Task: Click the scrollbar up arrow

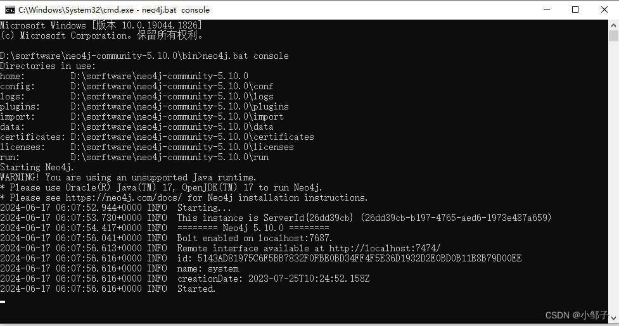Action: 613,25
